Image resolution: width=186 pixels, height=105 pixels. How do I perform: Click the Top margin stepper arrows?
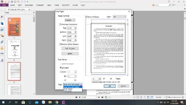click(76, 28)
